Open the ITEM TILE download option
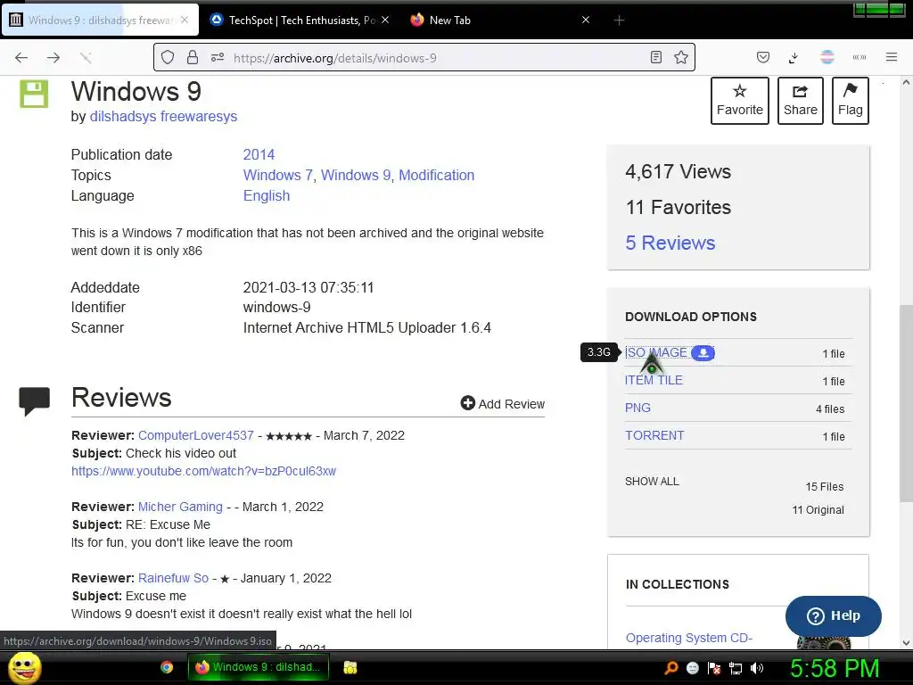The image size is (913, 685). pyautogui.click(x=654, y=380)
